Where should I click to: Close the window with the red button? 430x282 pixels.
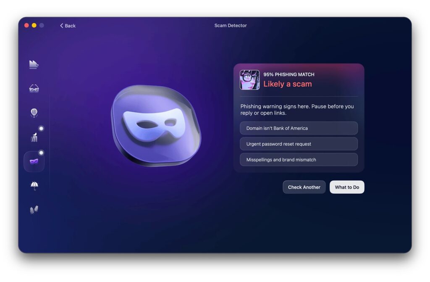[x=26, y=25]
